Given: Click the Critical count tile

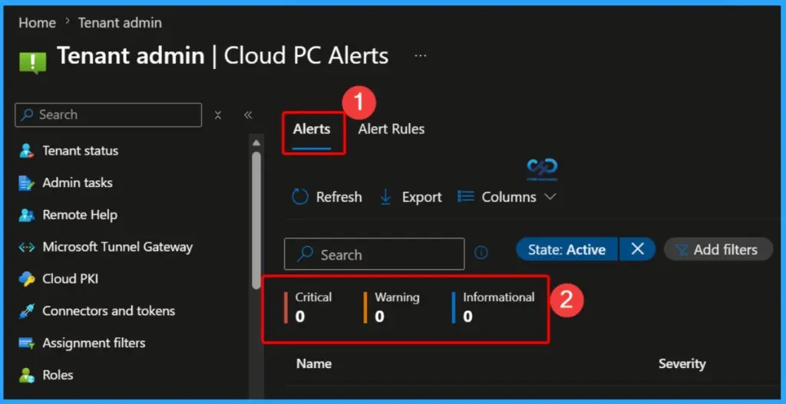Looking at the screenshot, I should coord(308,307).
